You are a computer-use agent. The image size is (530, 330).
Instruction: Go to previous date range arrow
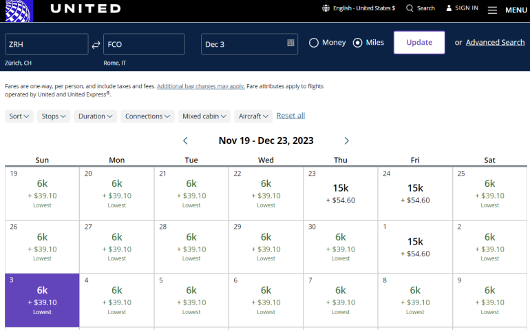(x=185, y=141)
